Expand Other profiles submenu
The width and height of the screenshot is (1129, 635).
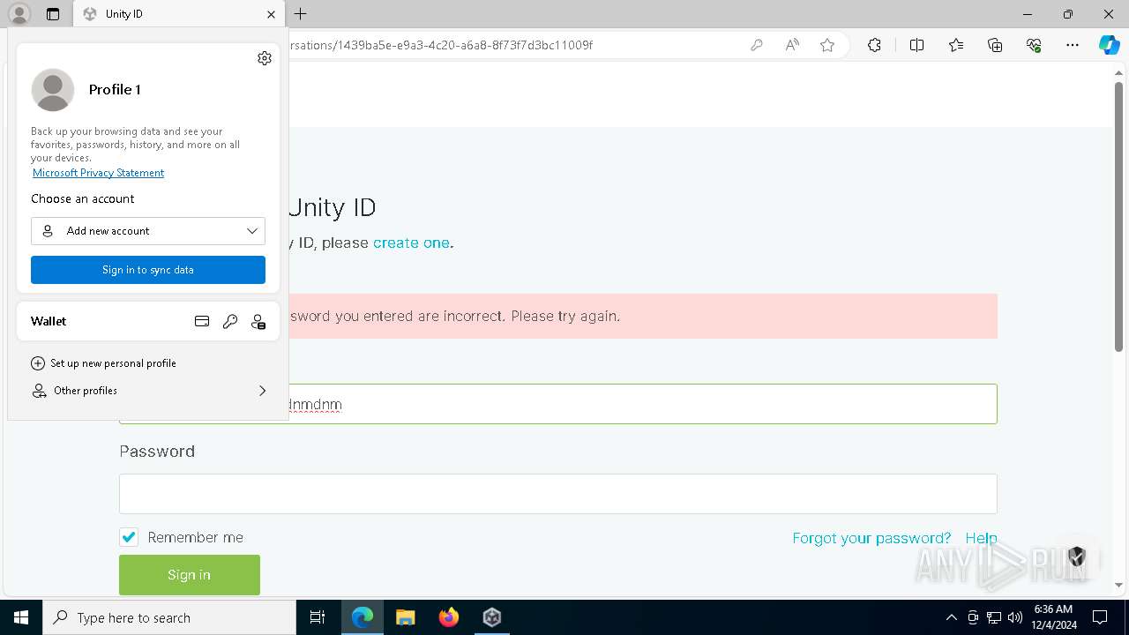pyautogui.click(x=148, y=391)
